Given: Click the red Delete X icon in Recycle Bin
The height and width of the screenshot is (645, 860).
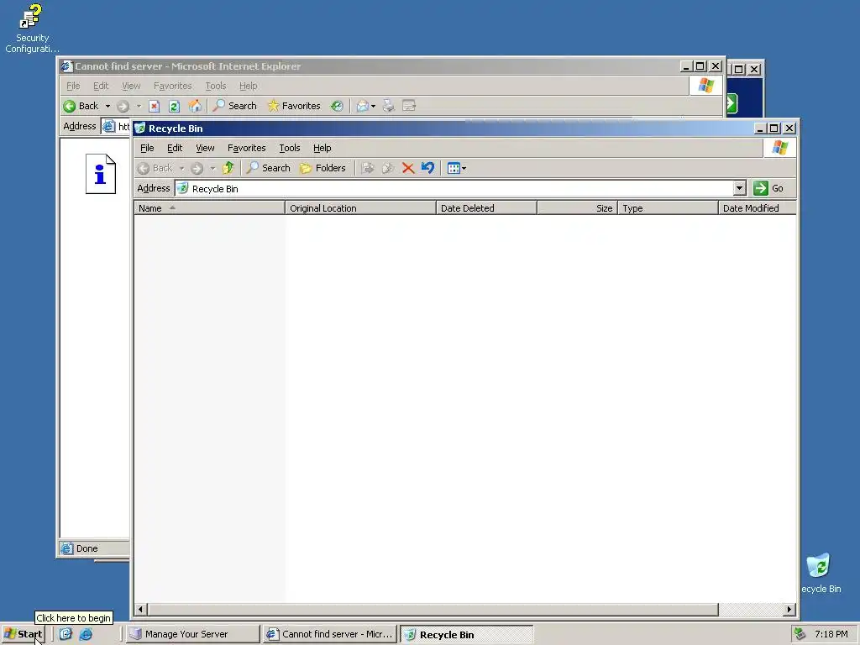Looking at the screenshot, I should click(407, 168).
